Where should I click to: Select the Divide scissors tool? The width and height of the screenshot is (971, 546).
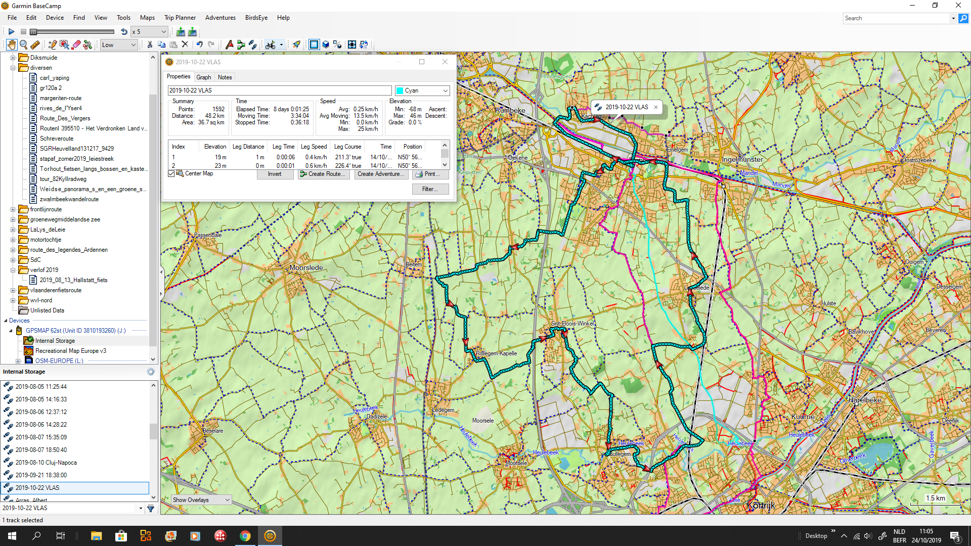pyautogui.click(x=88, y=44)
